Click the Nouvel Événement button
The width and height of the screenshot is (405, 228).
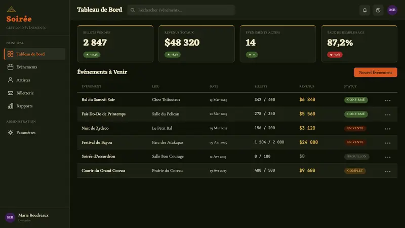[375, 72]
